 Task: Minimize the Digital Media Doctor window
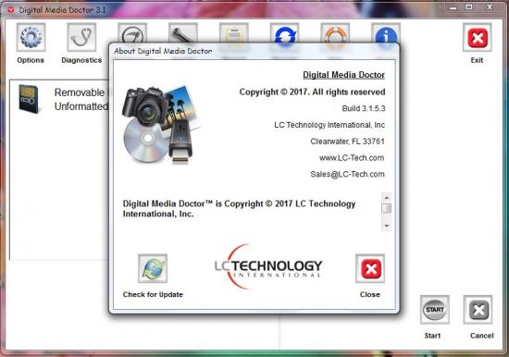coord(453,7)
